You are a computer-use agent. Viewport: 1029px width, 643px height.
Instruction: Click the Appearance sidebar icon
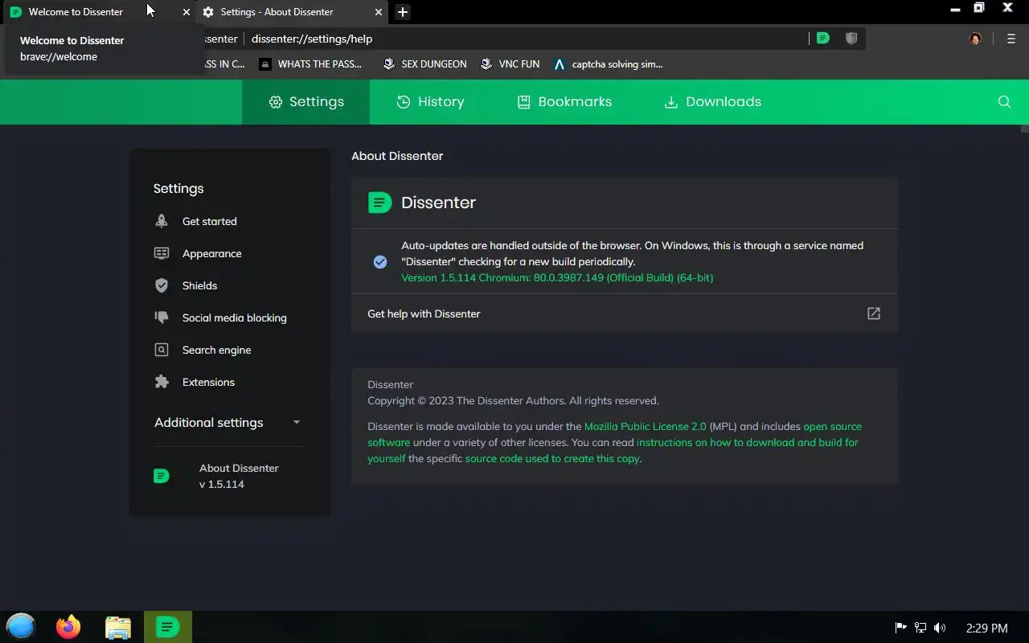(x=162, y=253)
